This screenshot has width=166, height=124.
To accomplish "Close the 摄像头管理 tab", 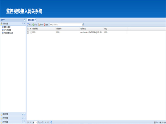I will point(35,20).
